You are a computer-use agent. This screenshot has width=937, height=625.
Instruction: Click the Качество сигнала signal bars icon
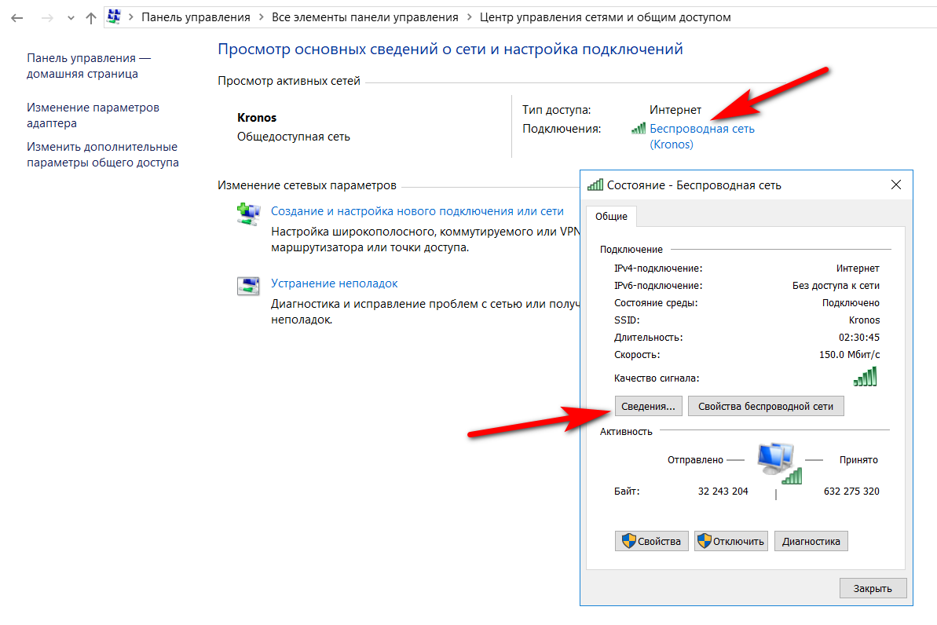pyautogui.click(x=866, y=376)
